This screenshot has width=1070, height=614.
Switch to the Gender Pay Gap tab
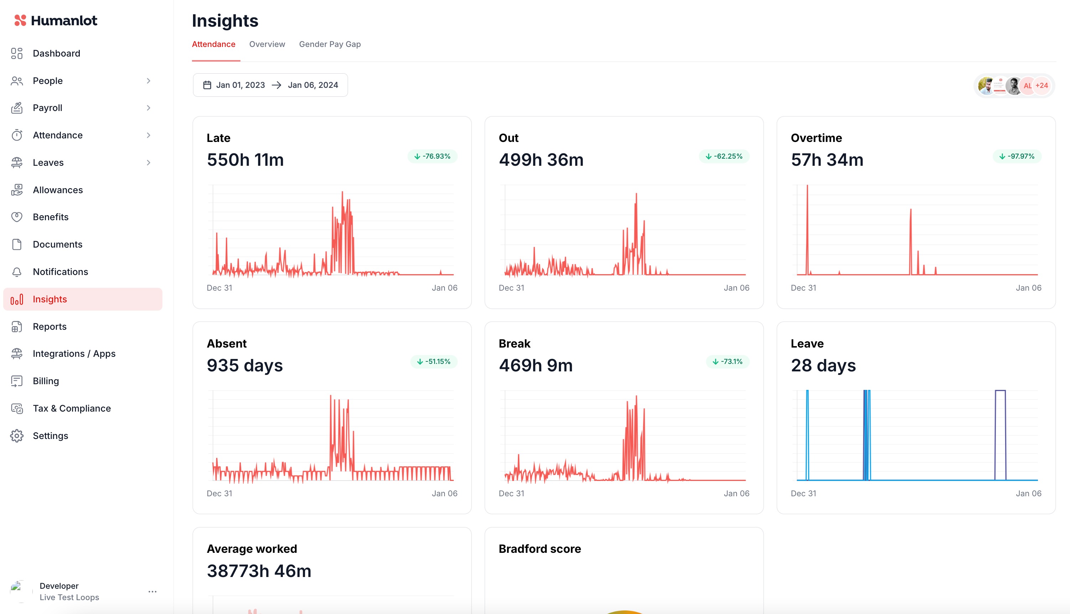pyautogui.click(x=330, y=44)
